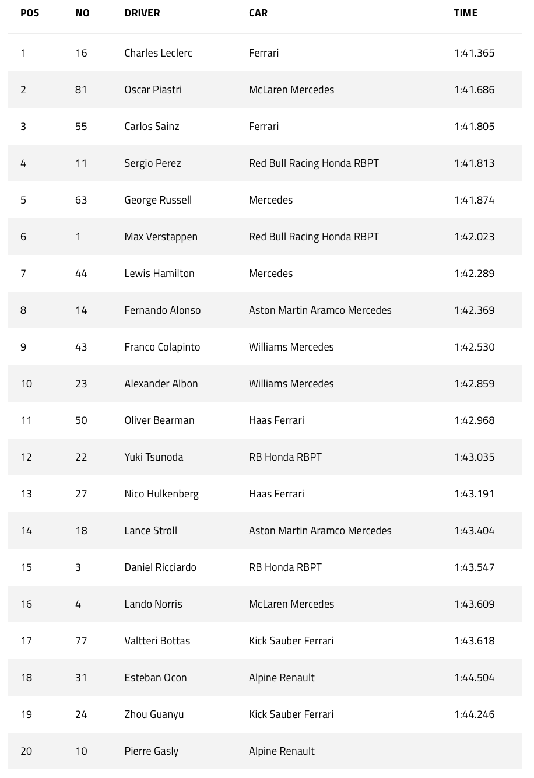Click Valtteri Bottas car number 77
The image size is (534, 778).
tap(81, 641)
